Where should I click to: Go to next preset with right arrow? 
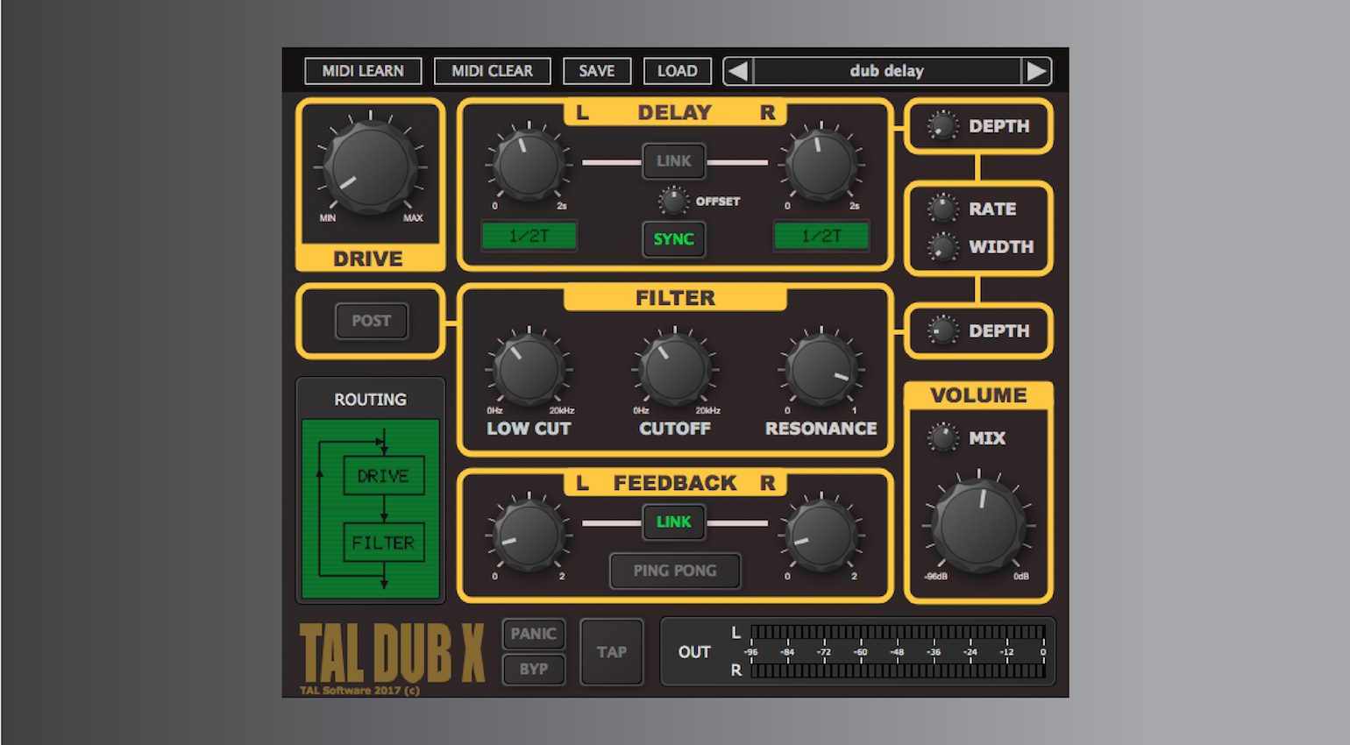click(1036, 71)
